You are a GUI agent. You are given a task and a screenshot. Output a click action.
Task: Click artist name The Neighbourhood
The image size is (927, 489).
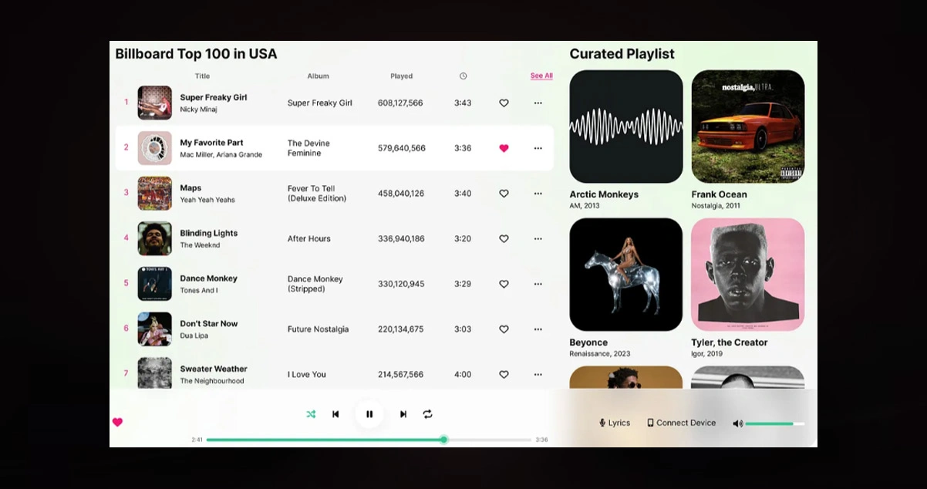[x=211, y=381]
